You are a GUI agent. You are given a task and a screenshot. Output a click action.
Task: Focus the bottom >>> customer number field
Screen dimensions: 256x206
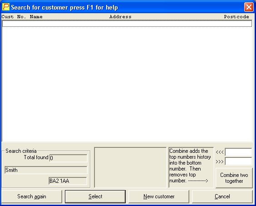point(239,161)
